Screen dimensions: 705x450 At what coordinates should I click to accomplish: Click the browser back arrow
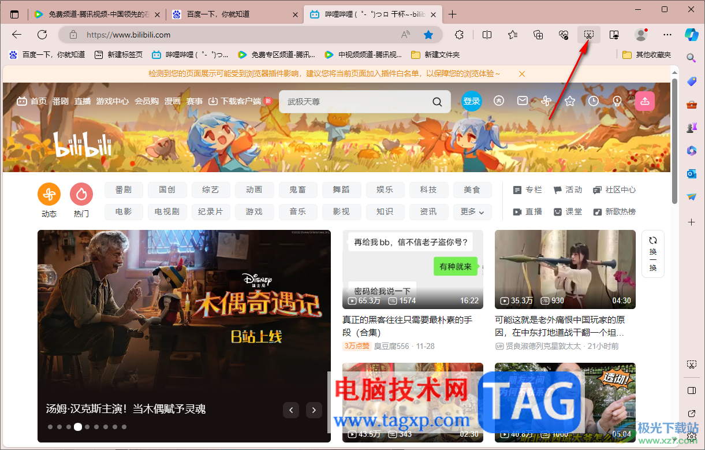pos(17,35)
